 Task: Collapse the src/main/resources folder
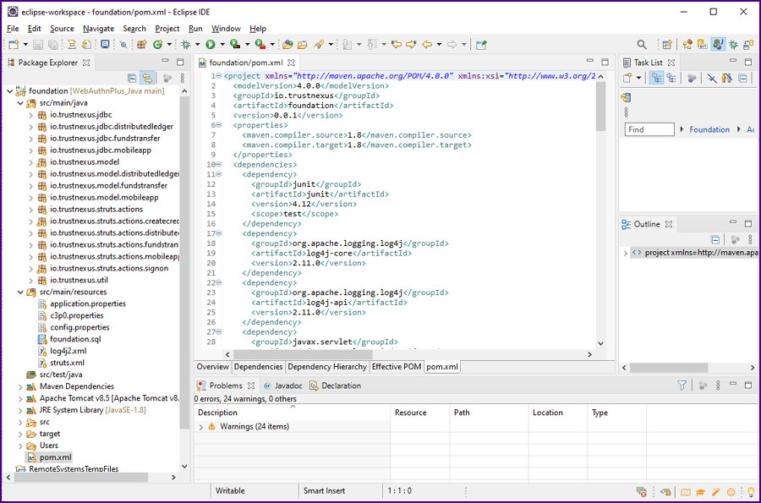click(x=20, y=292)
